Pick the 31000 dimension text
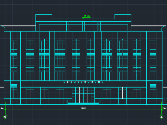Viewport: 167px width, 125px height. (83, 108)
